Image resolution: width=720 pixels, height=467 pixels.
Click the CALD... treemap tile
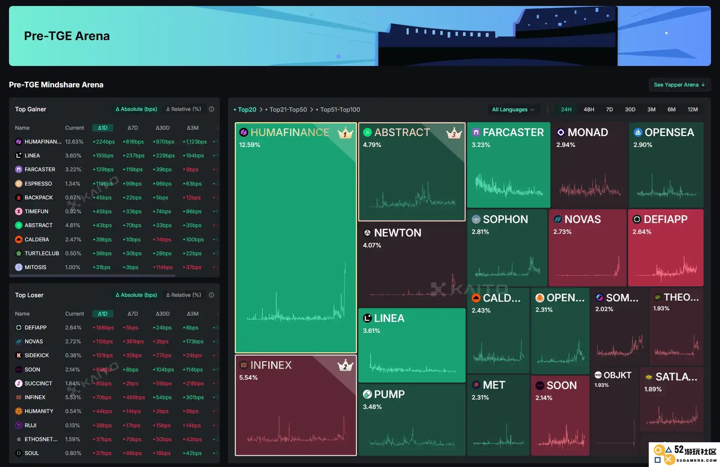click(498, 331)
